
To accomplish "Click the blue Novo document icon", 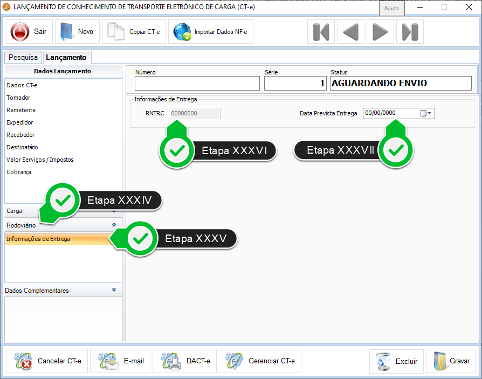I will [x=66, y=32].
